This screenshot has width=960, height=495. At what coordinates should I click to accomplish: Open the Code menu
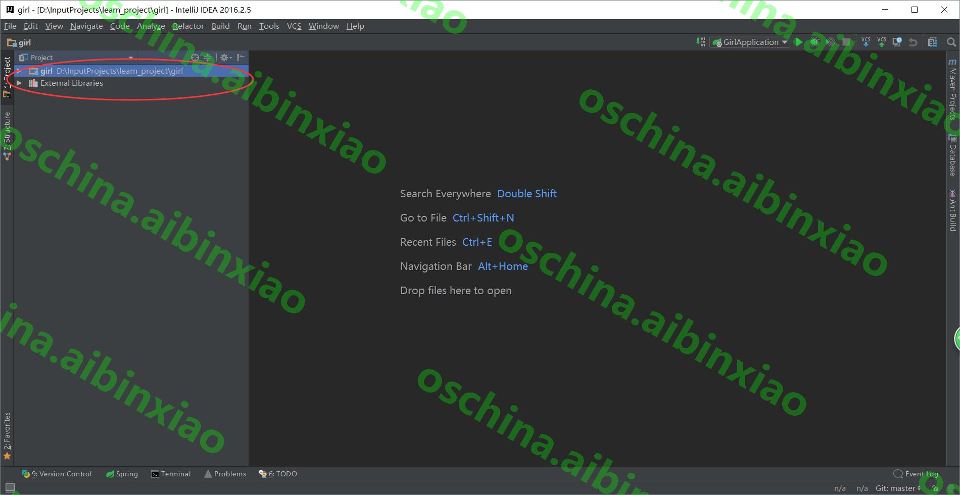(120, 26)
